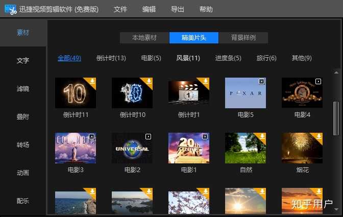Click the 电影5 label text
Screen dimensions: 343x217
click(246, 114)
